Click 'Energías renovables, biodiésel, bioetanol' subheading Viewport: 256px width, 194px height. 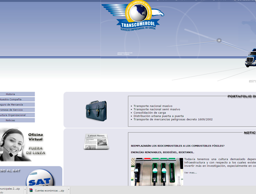click(163, 152)
